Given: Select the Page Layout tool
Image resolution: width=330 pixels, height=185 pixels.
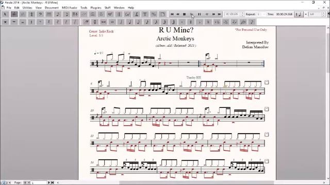Looking at the screenshot, I should coord(162,14).
